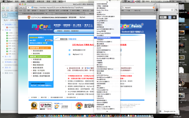Open 'STORE UP' navigation item
Screen dimensions: 189x118
coord(67,26)
